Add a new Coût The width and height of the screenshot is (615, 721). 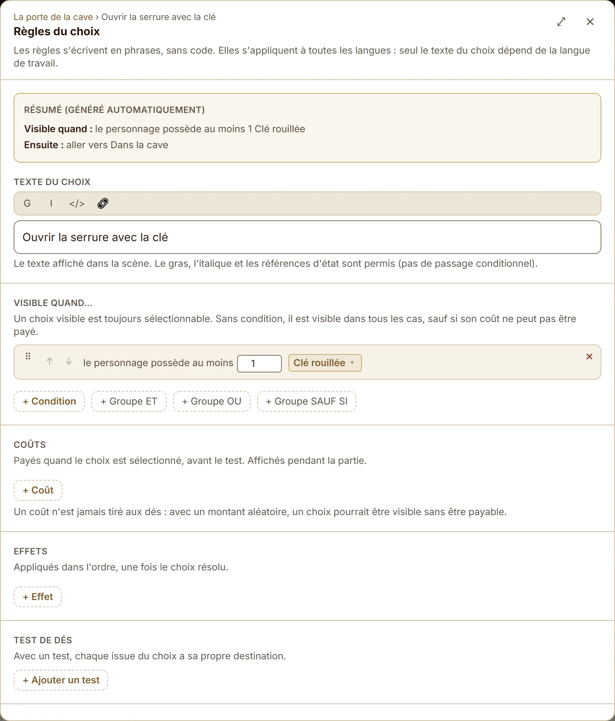click(38, 490)
